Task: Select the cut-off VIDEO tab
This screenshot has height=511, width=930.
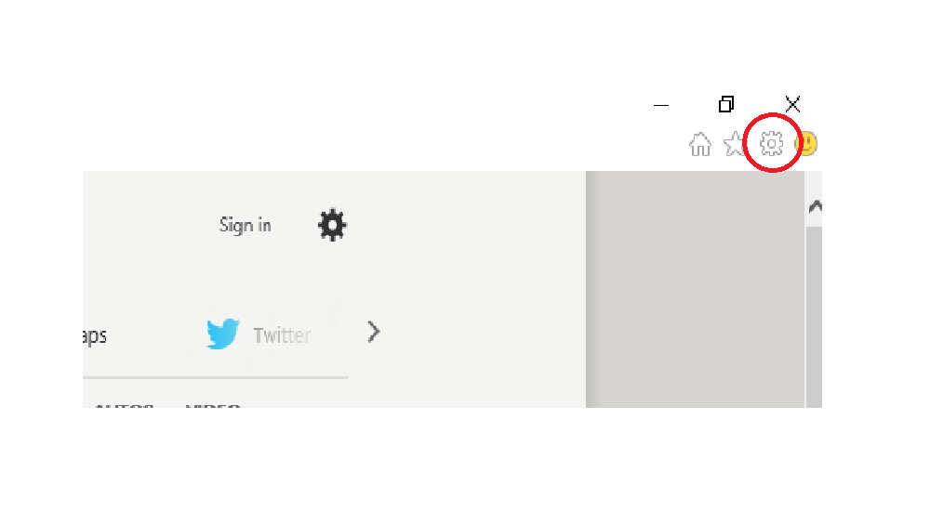Action: (x=213, y=405)
